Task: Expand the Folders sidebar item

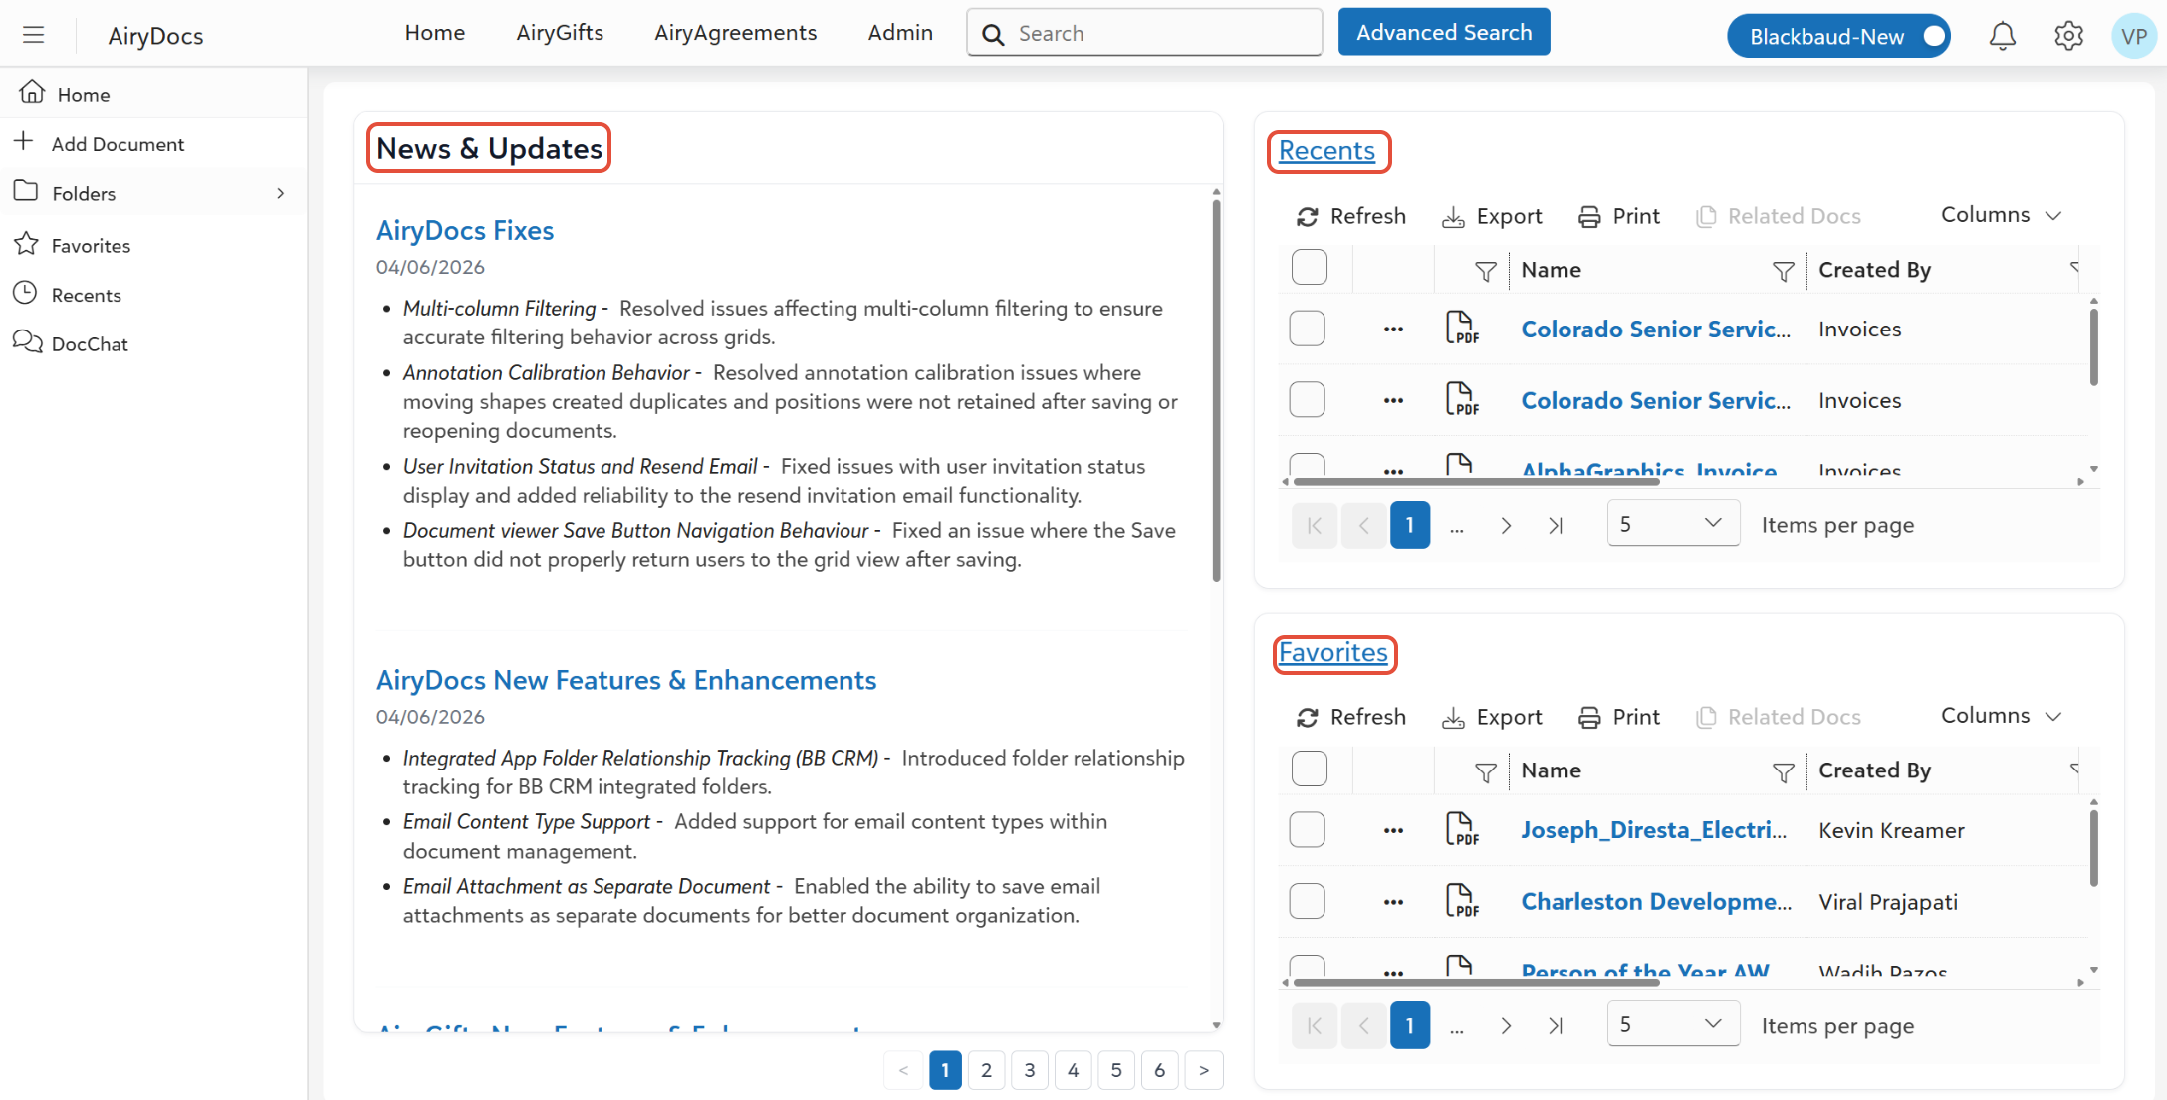Action: point(281,194)
